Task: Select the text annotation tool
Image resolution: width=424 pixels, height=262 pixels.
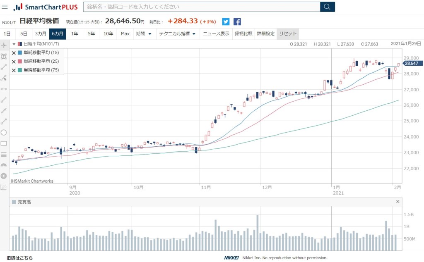Action: (x=4, y=56)
